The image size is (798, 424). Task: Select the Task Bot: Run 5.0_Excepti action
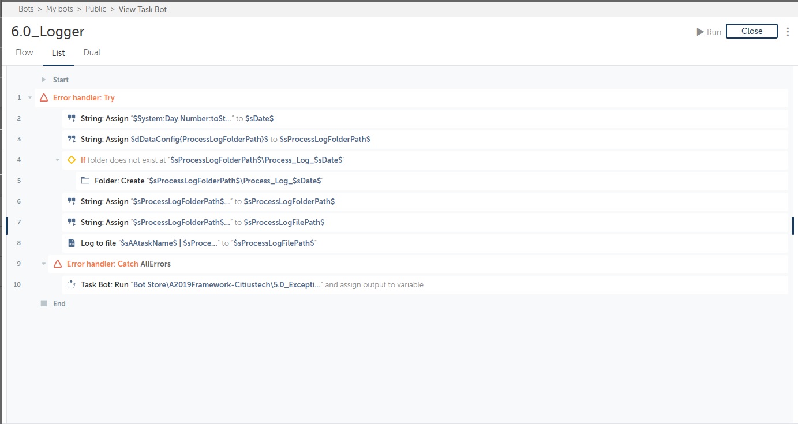coord(252,284)
